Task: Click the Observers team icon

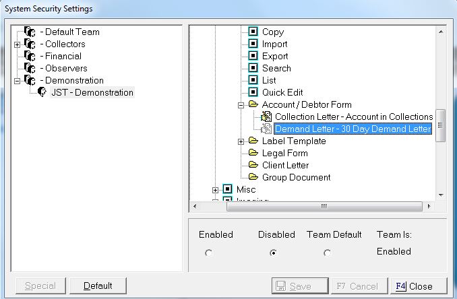Action: 29,68
